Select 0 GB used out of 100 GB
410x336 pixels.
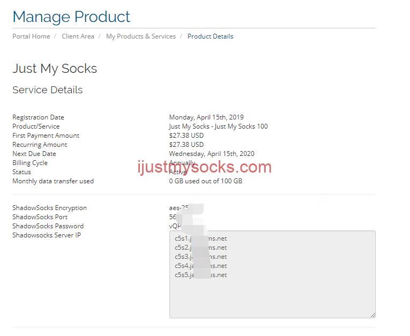(x=205, y=181)
